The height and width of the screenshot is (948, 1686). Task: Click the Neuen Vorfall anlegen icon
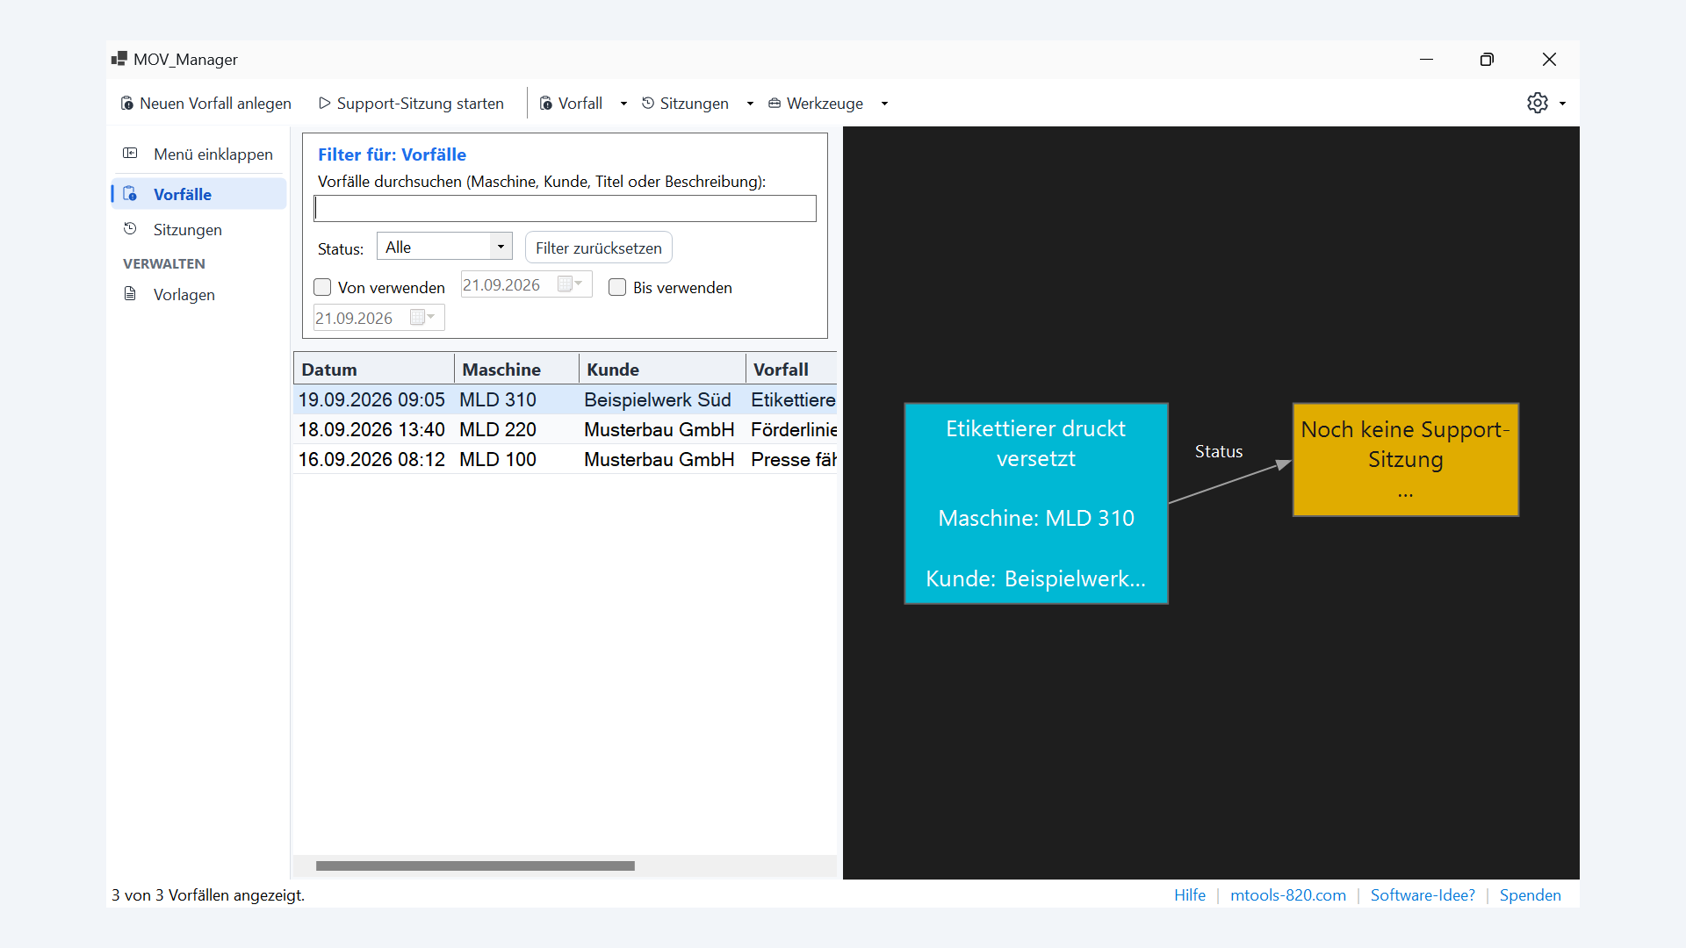(127, 104)
